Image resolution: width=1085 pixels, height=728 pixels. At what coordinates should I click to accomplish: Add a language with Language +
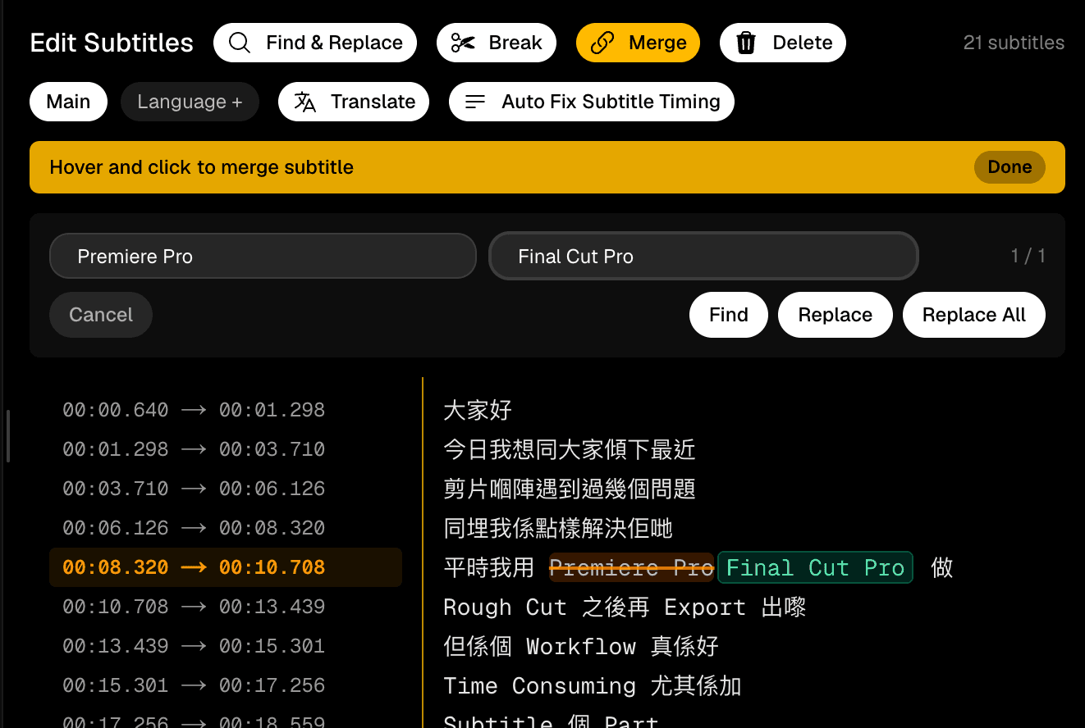pyautogui.click(x=190, y=102)
